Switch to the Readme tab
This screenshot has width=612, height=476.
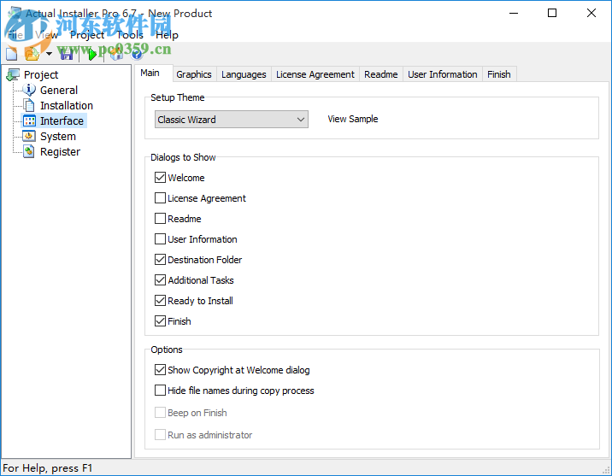pyautogui.click(x=381, y=74)
